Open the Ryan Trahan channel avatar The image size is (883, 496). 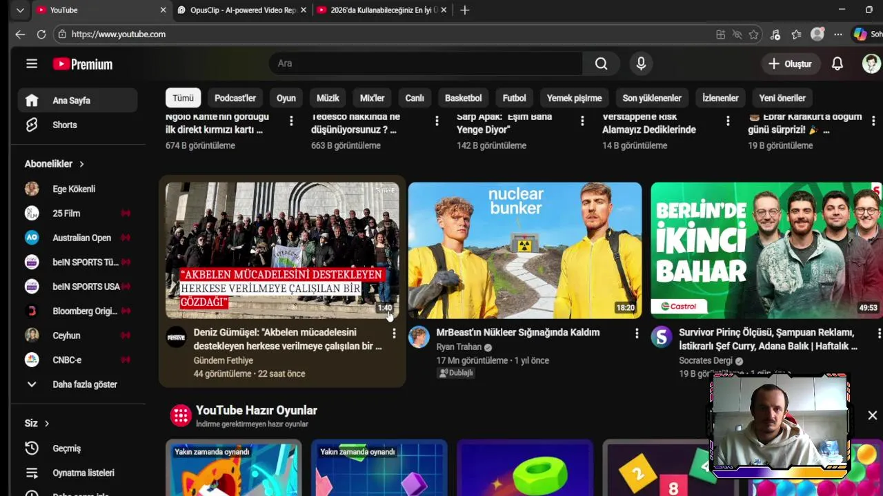click(x=419, y=337)
